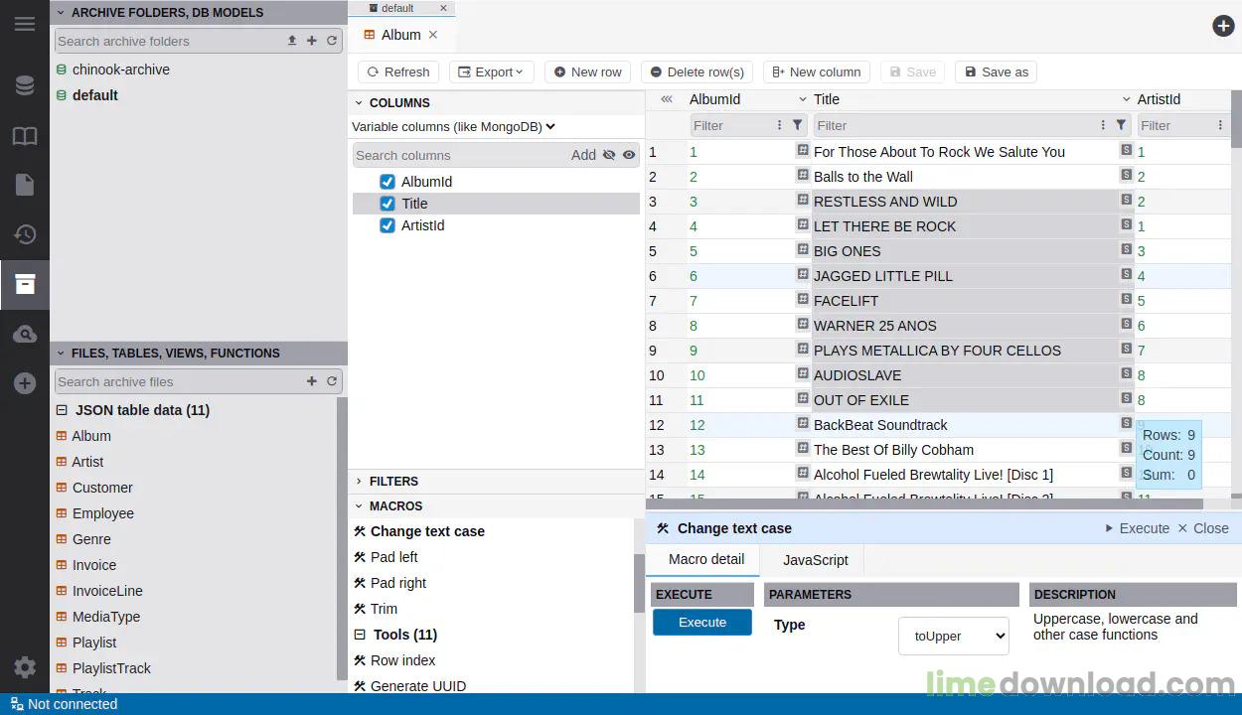This screenshot has width=1242, height=715.
Task: Open the Export dropdown button
Action: pyautogui.click(x=492, y=71)
